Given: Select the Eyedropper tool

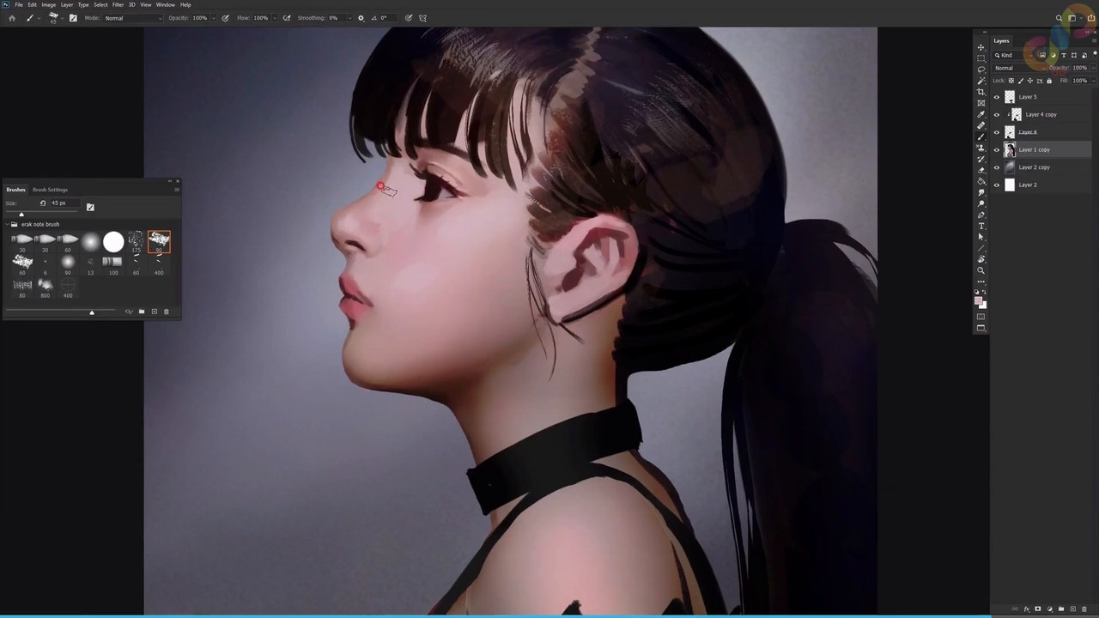Looking at the screenshot, I should tap(981, 114).
